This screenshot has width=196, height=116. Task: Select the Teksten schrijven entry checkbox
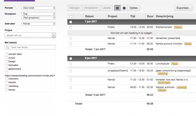71,88
